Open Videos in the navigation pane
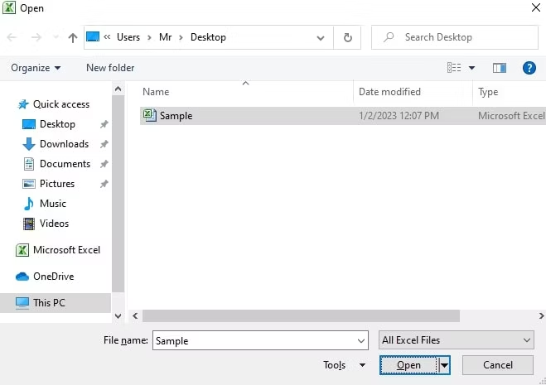546x385 pixels. click(54, 224)
